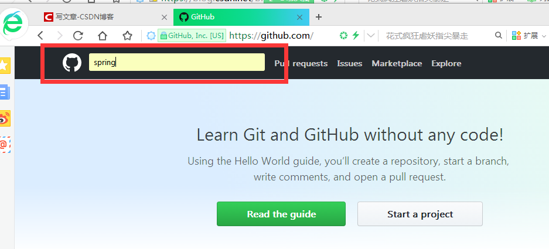Open Marketplace in GitHub header

point(397,63)
